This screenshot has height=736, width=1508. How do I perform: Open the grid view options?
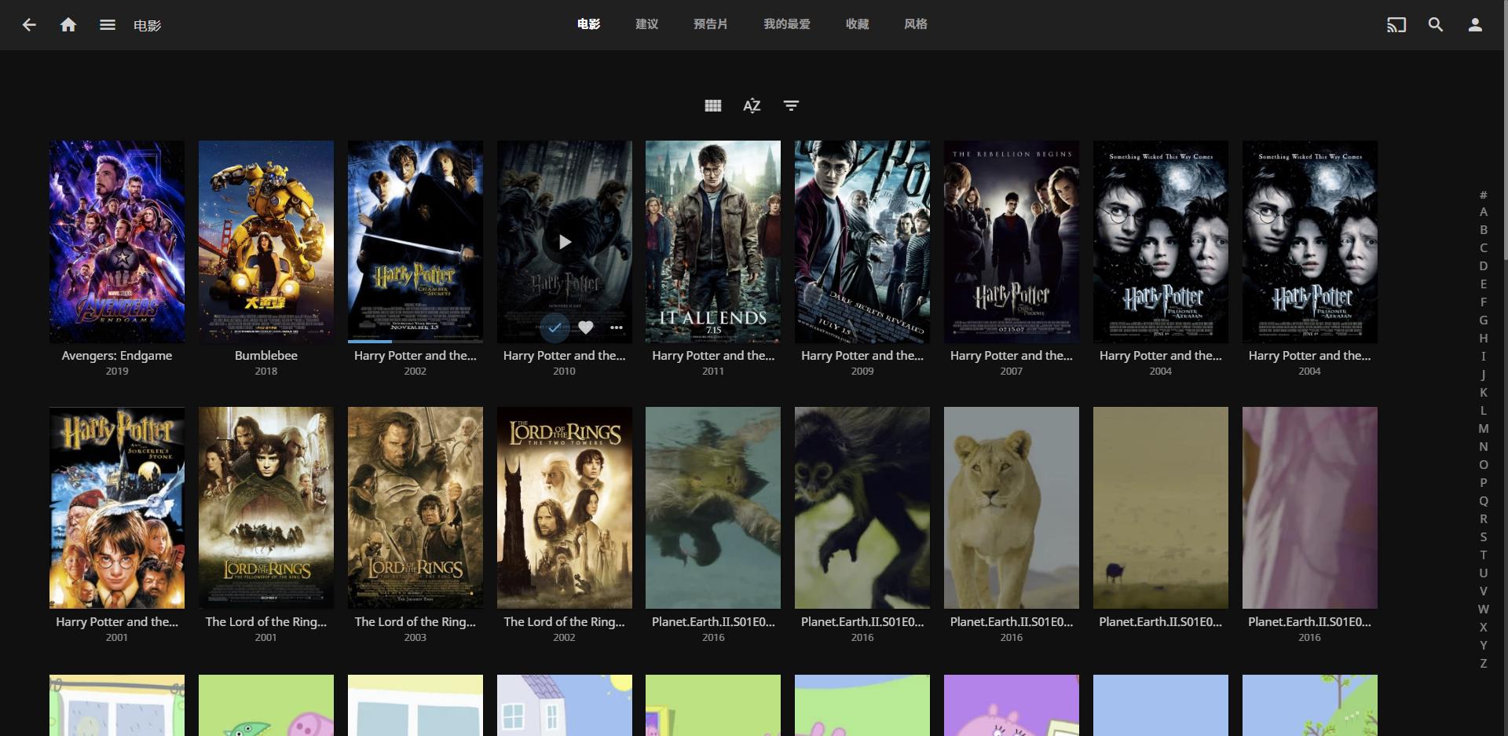pyautogui.click(x=712, y=106)
